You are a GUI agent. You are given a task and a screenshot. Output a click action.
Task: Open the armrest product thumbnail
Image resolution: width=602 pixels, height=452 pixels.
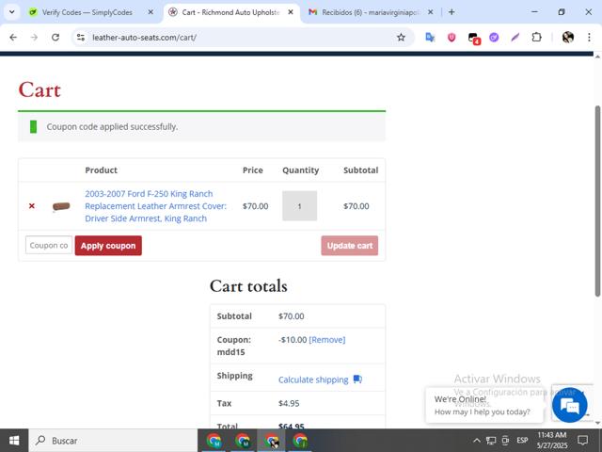(x=61, y=206)
